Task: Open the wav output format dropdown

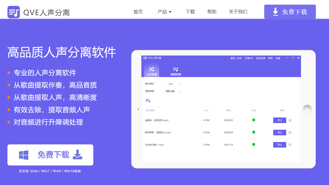Action: pos(171,84)
